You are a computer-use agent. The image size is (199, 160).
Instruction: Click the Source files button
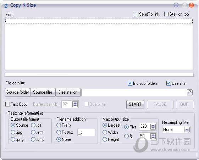[x=43, y=92]
